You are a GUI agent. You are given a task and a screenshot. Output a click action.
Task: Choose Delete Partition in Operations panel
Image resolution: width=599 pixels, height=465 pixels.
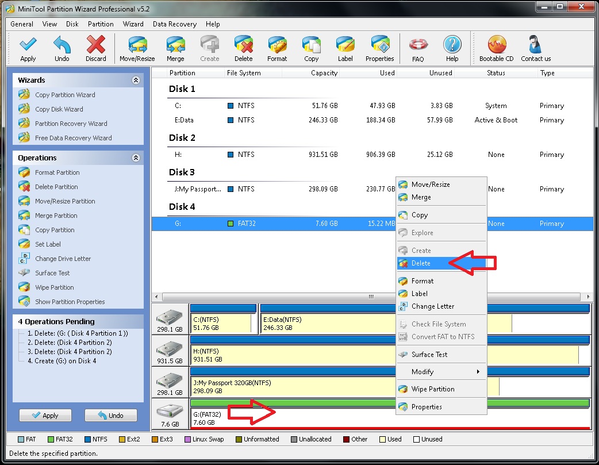(x=48, y=187)
